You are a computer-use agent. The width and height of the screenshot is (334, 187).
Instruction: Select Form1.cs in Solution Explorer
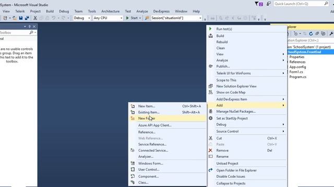coord(296,72)
